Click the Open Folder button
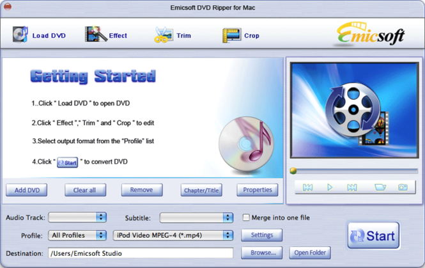The image size is (425, 268). (x=310, y=253)
